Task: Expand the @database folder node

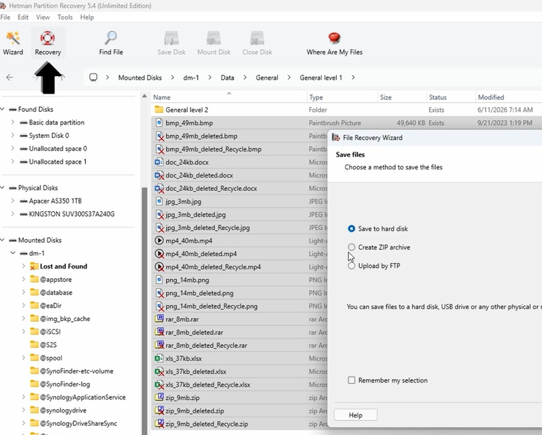Action: click(23, 292)
